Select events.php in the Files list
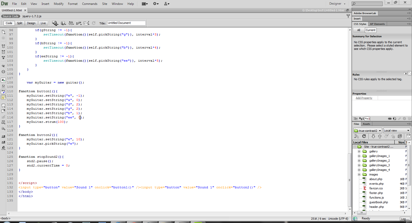Screen dimensions: 412x223 click(x=376, y=184)
